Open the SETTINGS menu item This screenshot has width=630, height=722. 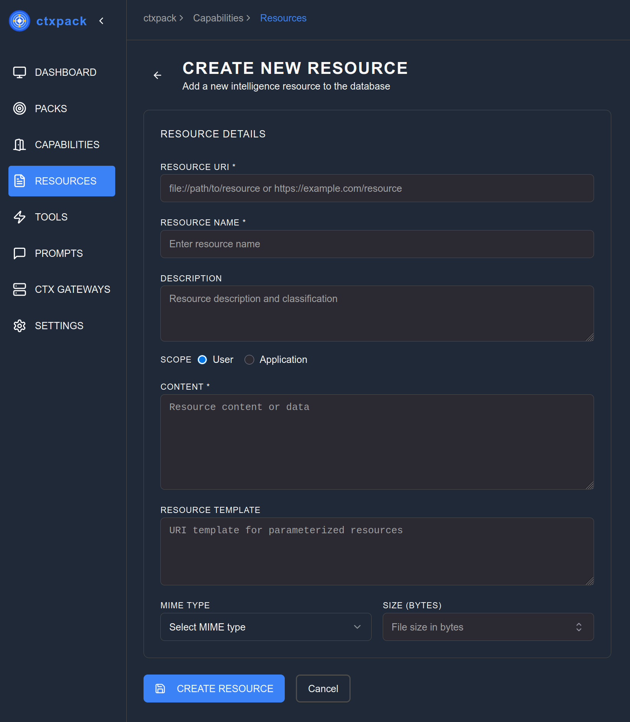coord(62,326)
